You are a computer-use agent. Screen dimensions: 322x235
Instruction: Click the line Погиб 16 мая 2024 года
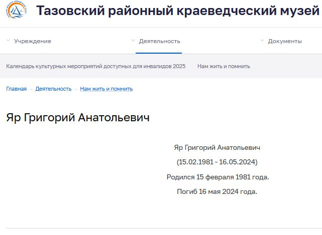(x=217, y=191)
